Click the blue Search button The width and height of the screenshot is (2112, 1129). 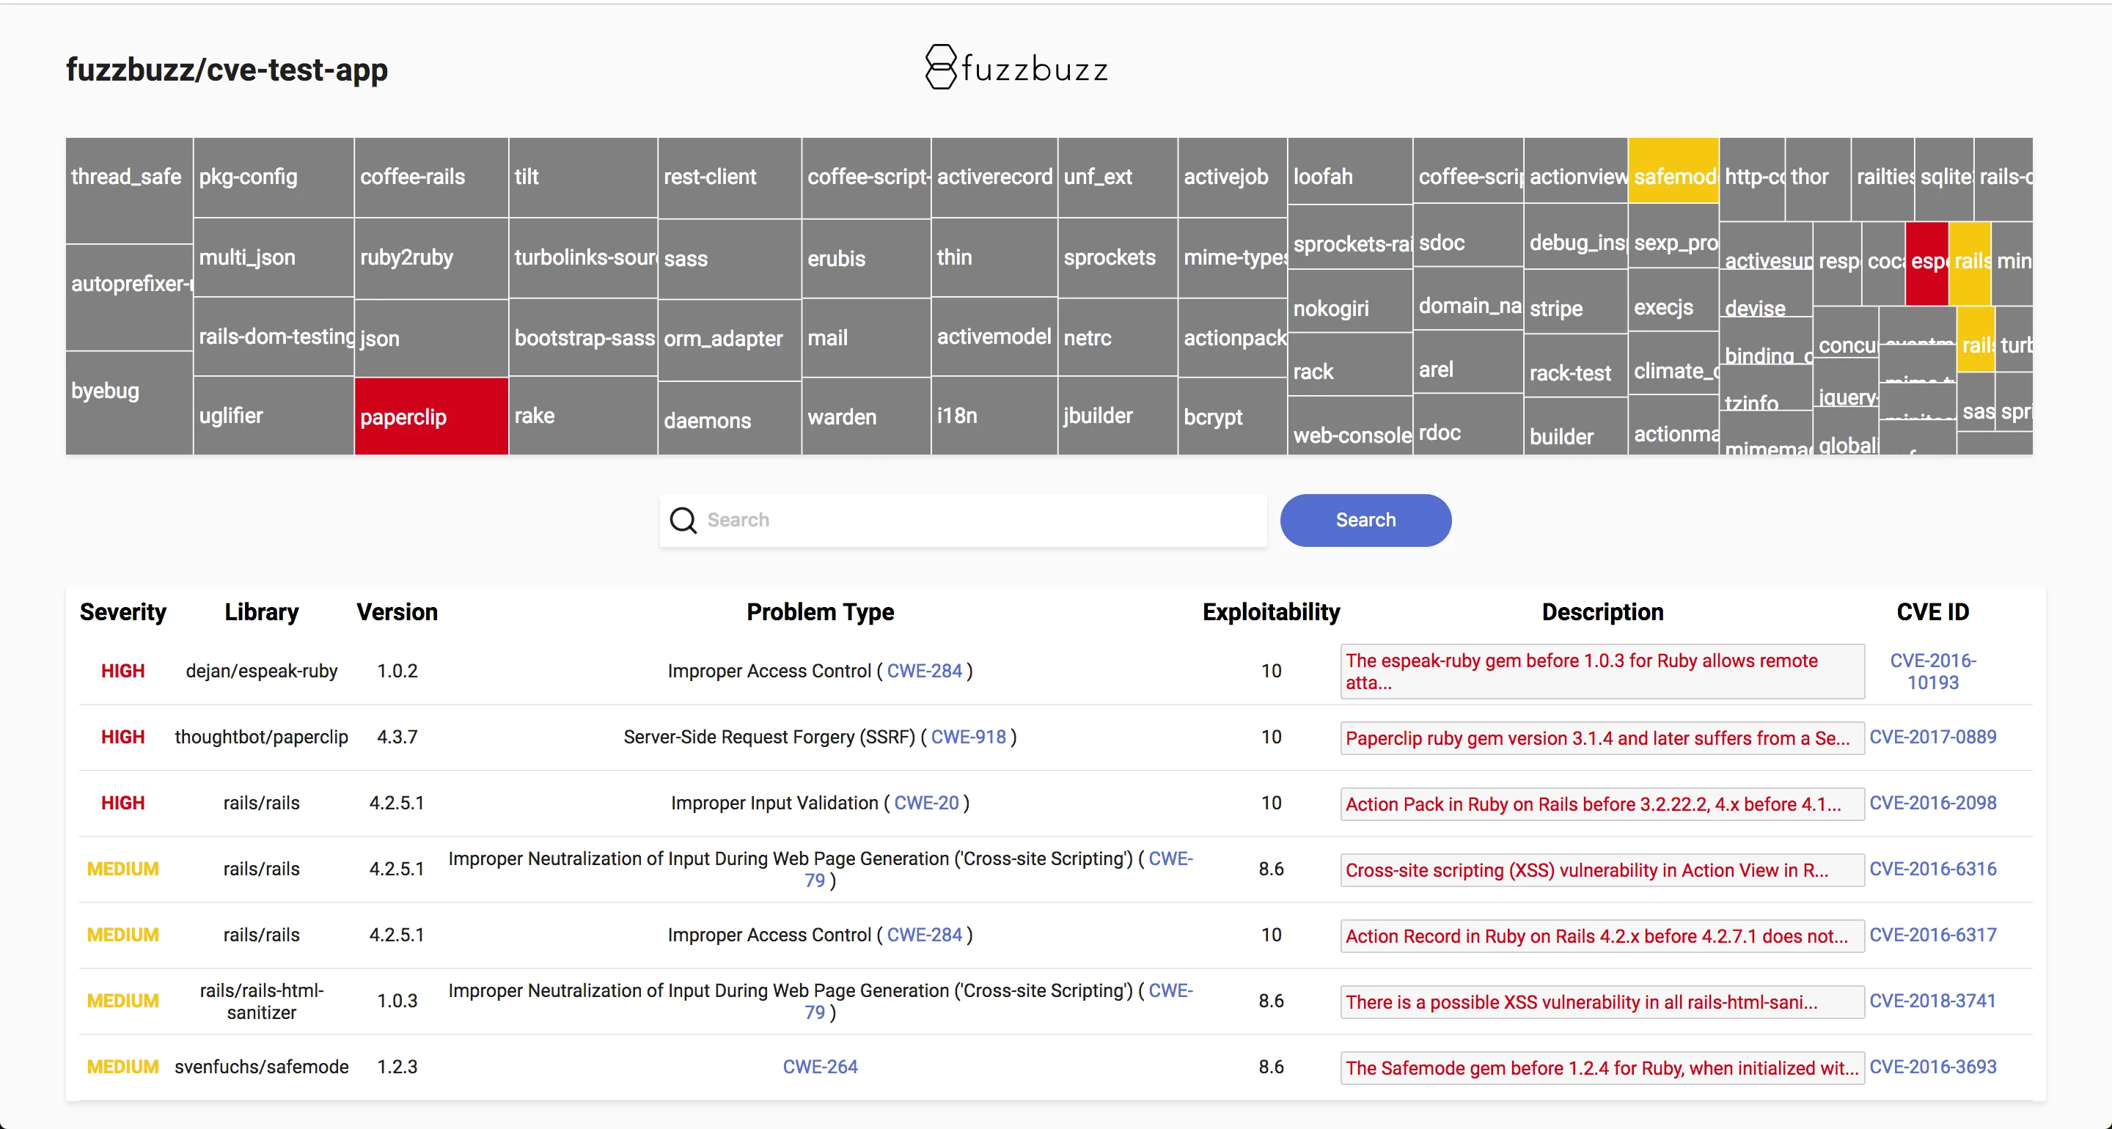1365,520
